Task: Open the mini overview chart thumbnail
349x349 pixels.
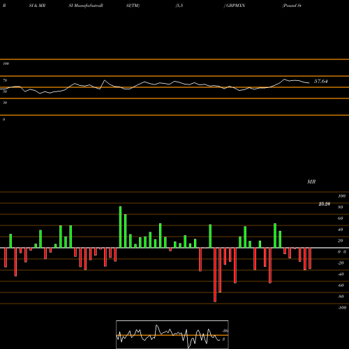Action: (172, 334)
